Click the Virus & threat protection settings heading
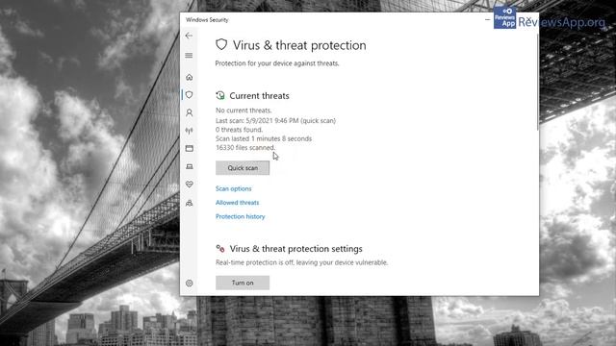Image resolution: width=616 pixels, height=346 pixels. tap(295, 249)
